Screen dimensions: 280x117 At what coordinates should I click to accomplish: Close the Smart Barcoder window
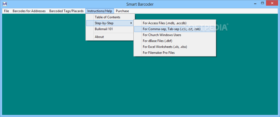point(272,3)
